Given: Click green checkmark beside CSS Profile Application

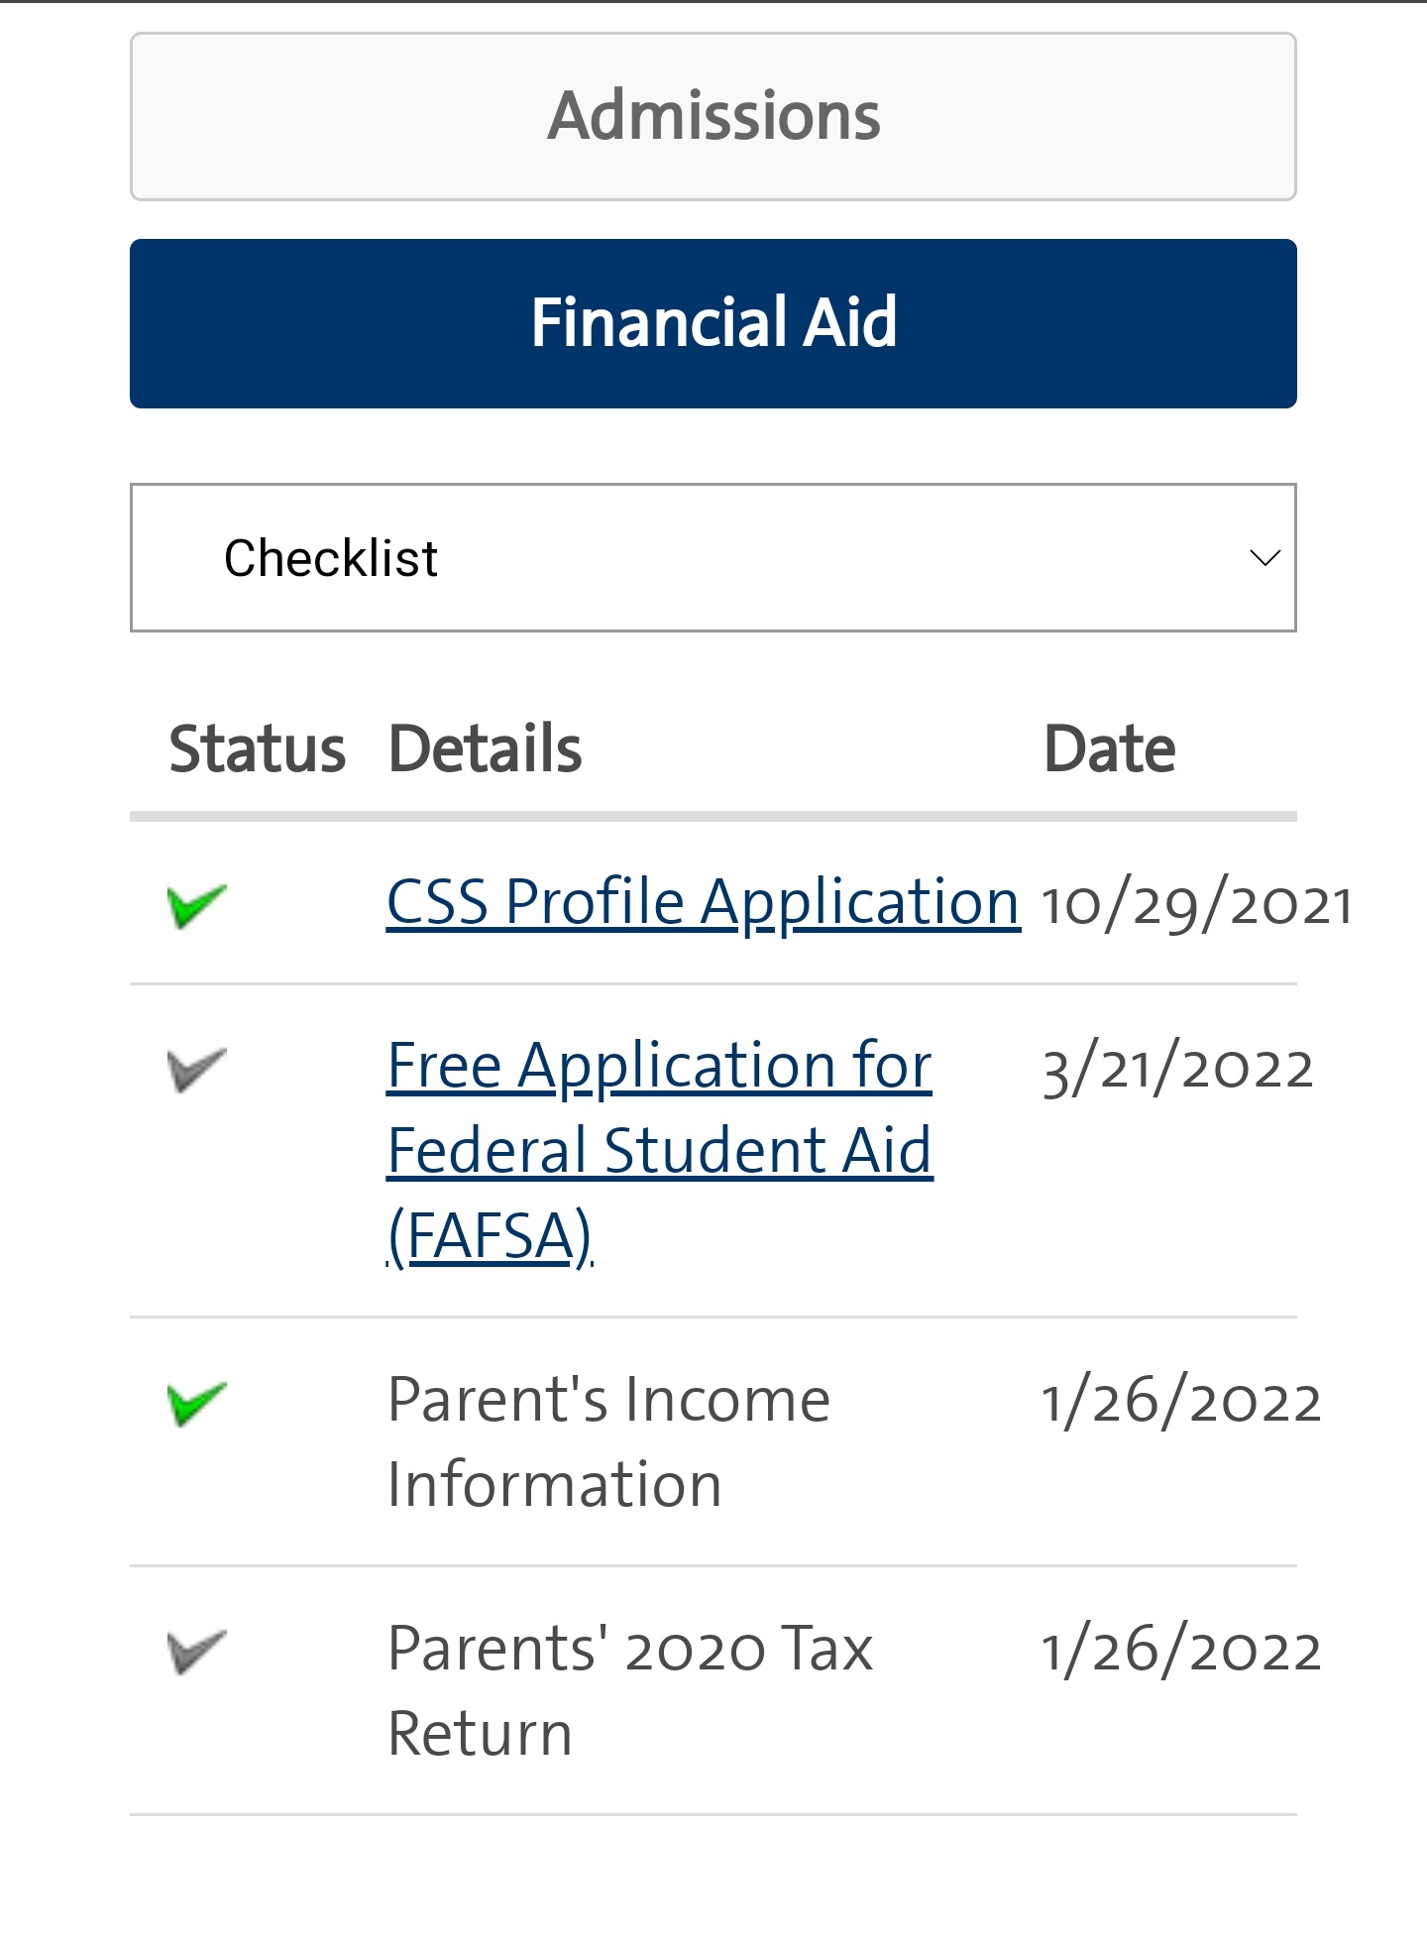Looking at the screenshot, I should (x=197, y=904).
